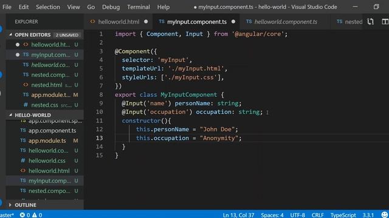Open the Terminal menu
Screen dimensions: 389x218
pyautogui.click(x=139, y=7)
